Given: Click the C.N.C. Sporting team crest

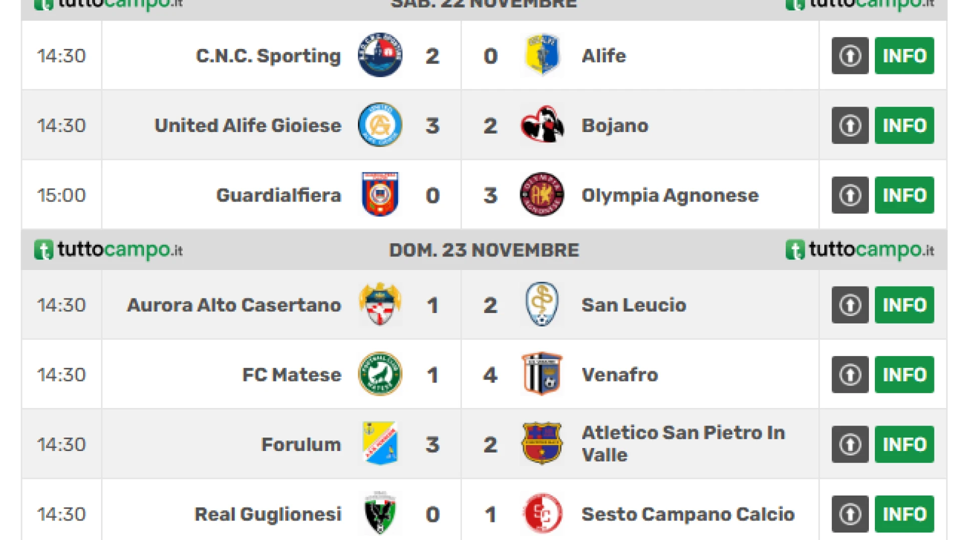Looking at the screenshot, I should tap(380, 55).
